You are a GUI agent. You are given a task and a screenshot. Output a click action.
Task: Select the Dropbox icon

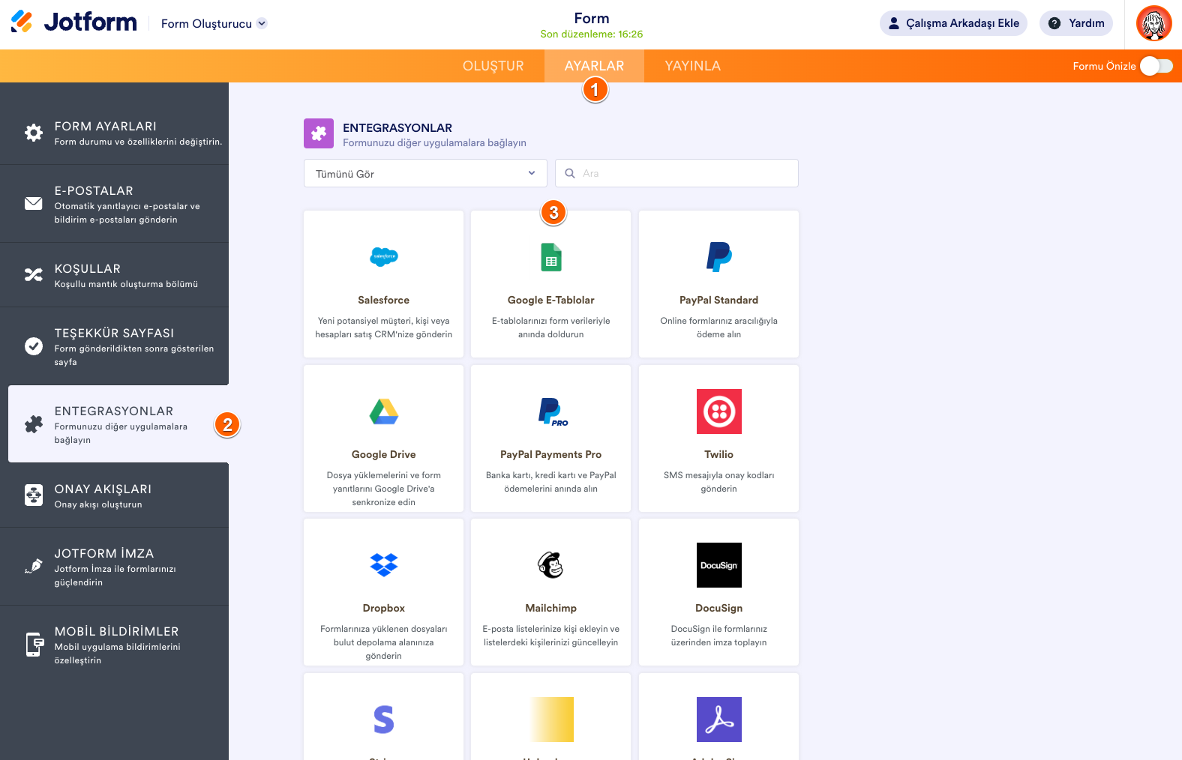(x=384, y=565)
